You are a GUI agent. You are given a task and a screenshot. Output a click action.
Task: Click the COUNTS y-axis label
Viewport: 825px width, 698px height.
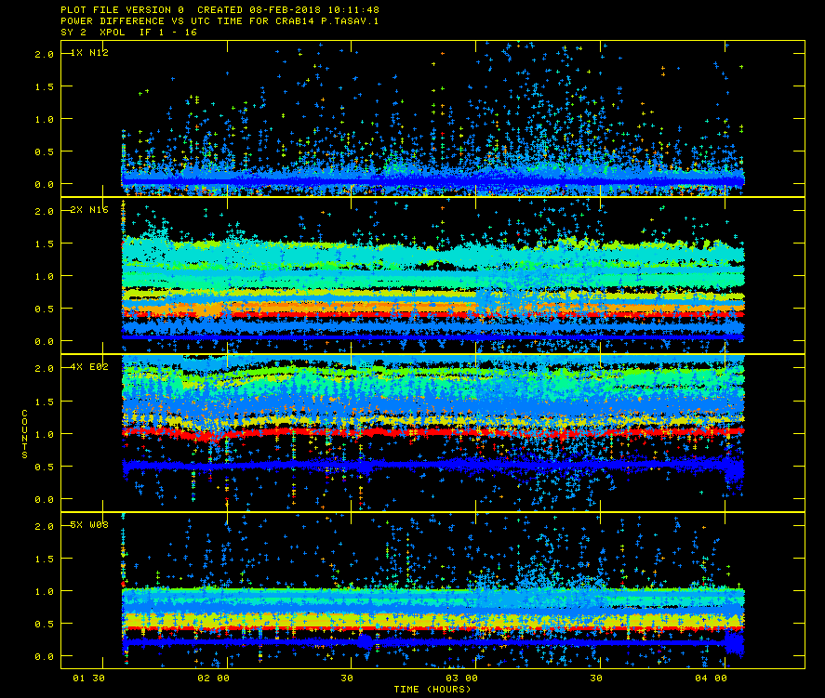pyautogui.click(x=25, y=433)
